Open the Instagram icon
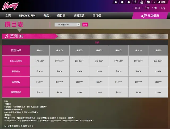The height and width of the screenshot is (129, 170). tap(148, 2)
